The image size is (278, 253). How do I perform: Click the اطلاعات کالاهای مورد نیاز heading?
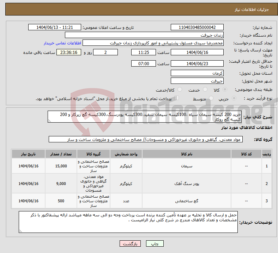[x=247, y=128]
